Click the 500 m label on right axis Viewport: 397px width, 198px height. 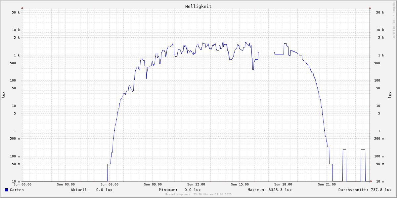click(379, 139)
